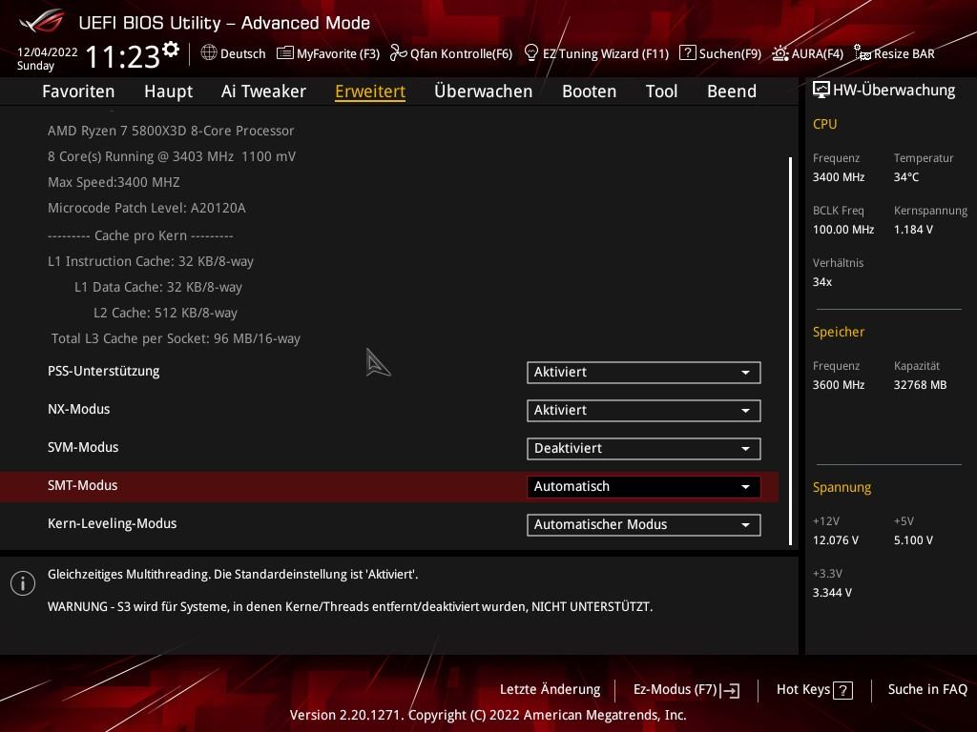Open the SVM-Modus dropdown

644,449
